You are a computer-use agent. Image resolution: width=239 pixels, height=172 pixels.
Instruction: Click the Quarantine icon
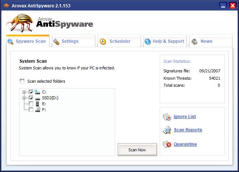(x=167, y=144)
